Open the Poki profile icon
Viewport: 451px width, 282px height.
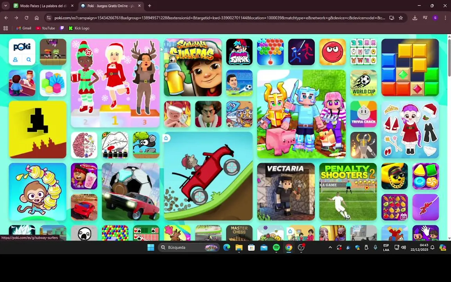[15, 60]
